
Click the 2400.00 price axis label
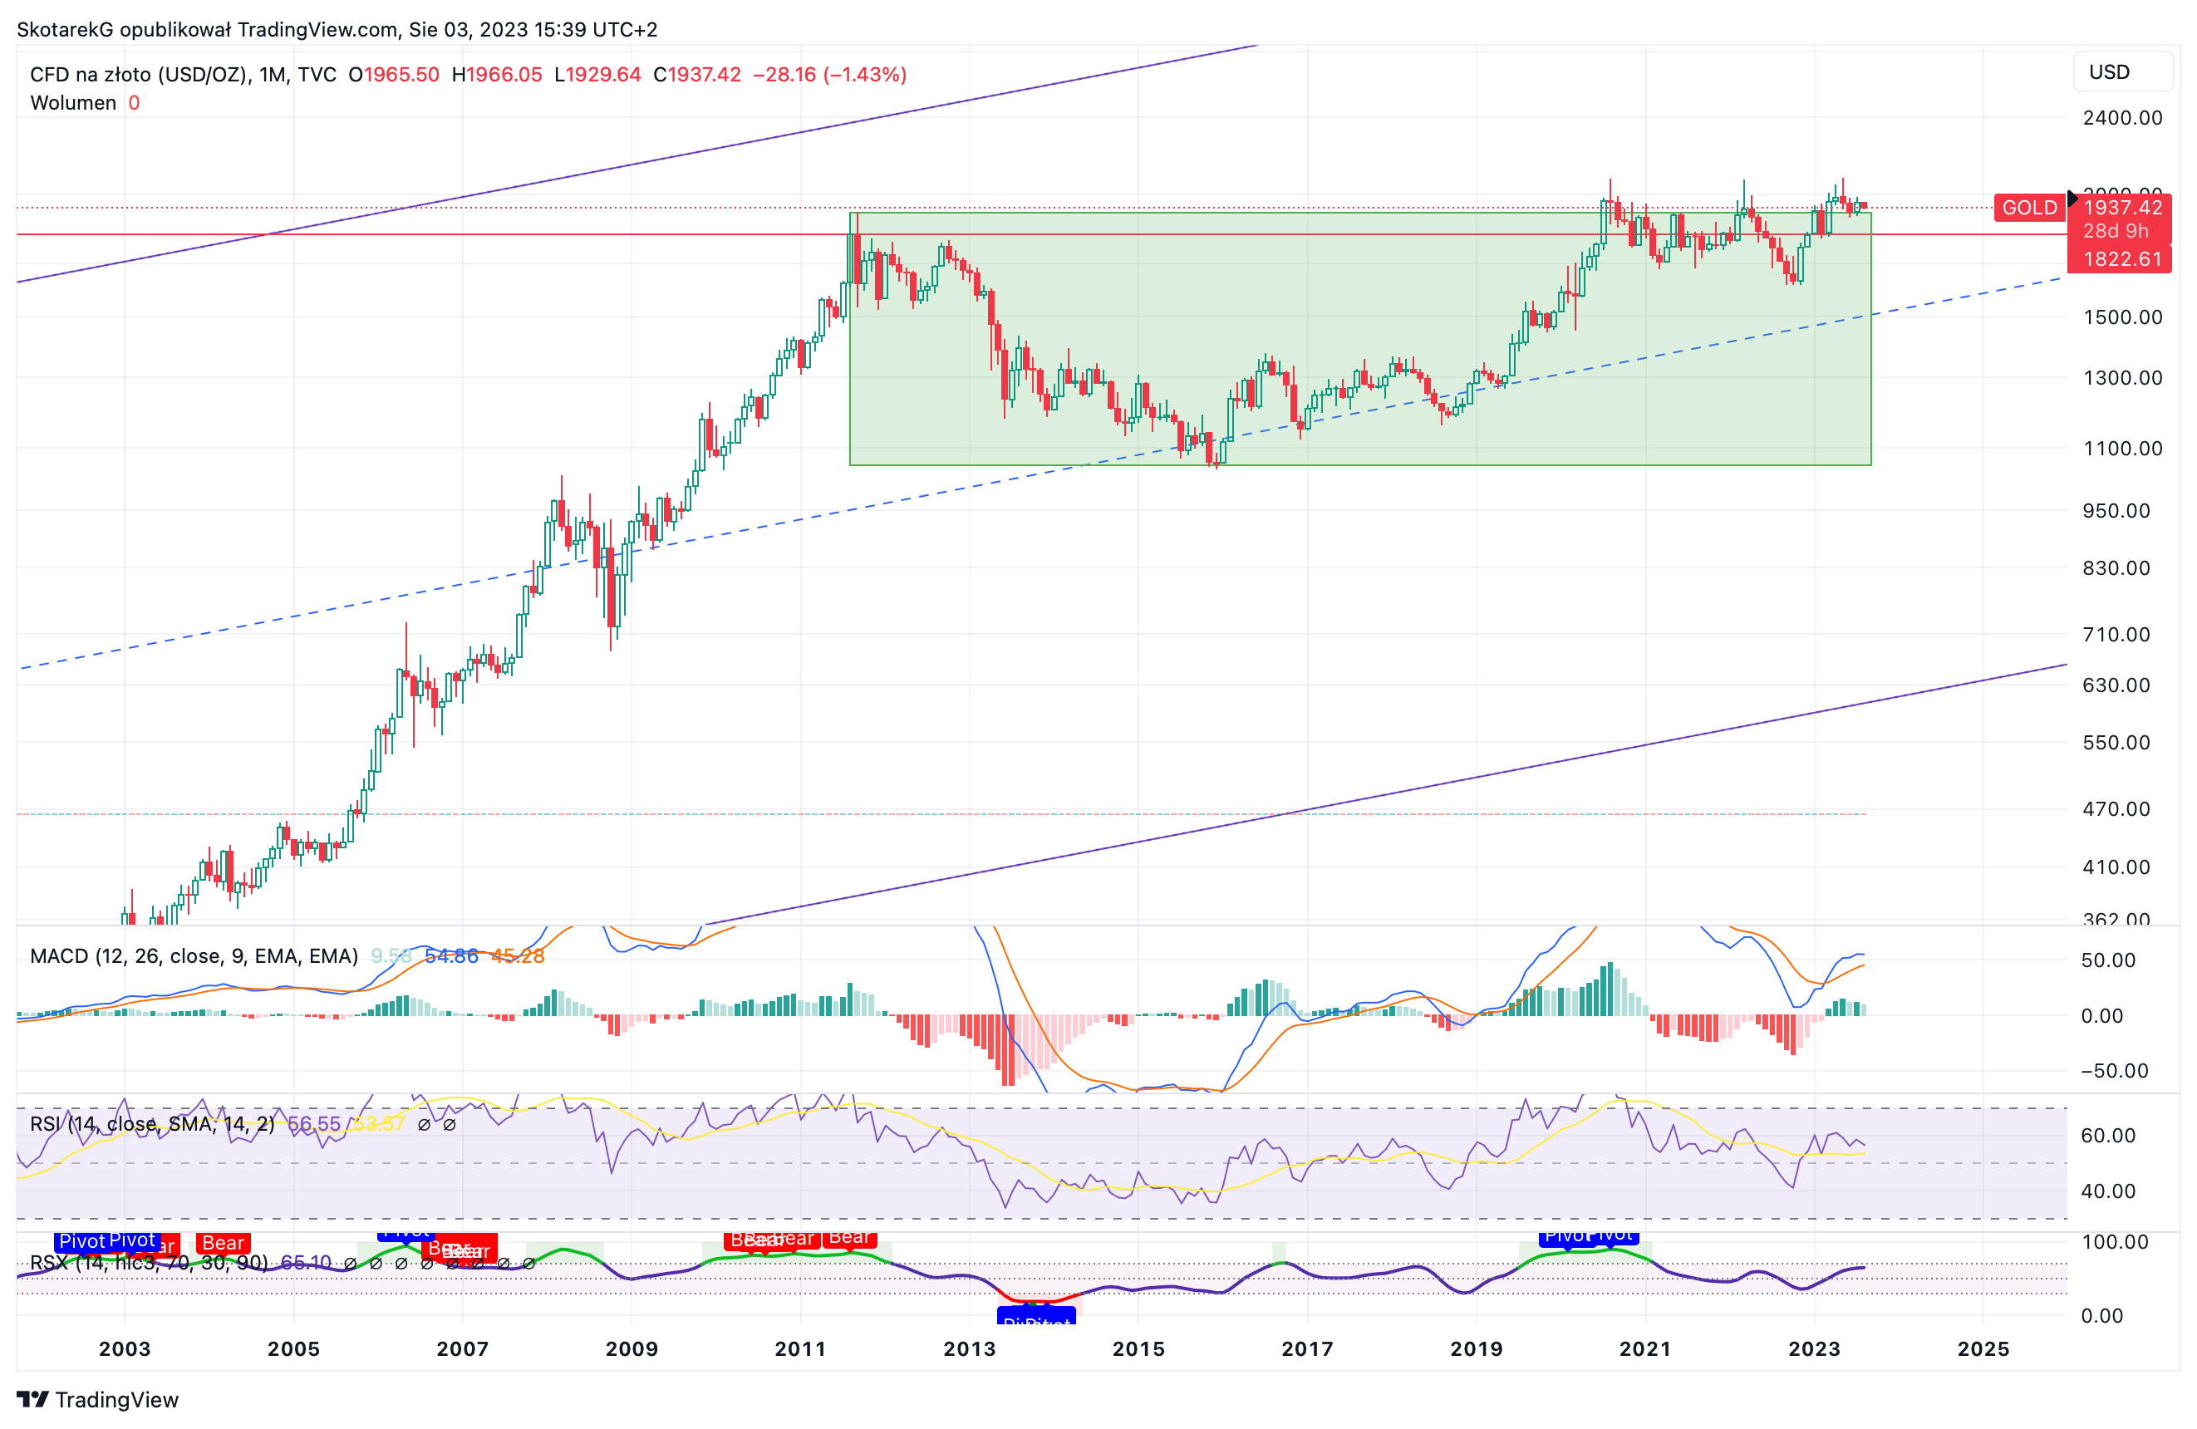pyautogui.click(x=2122, y=118)
